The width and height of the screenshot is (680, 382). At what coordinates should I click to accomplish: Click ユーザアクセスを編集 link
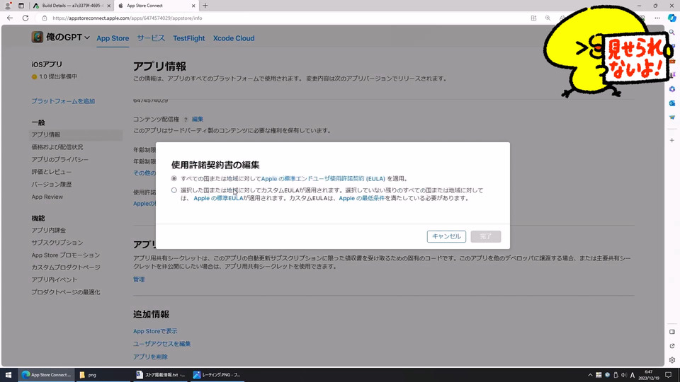[161, 344]
